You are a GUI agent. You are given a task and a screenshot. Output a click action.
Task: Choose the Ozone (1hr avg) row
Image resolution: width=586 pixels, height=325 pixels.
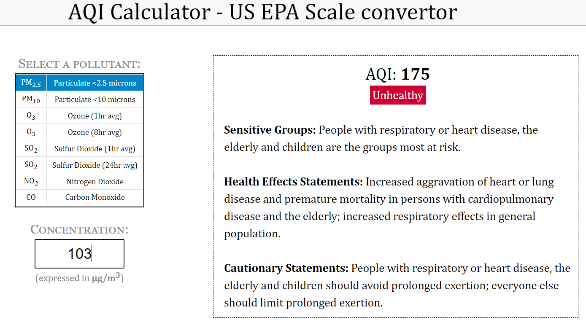pyautogui.click(x=80, y=116)
